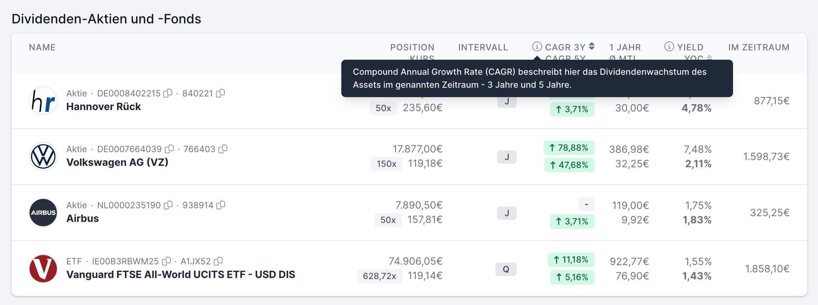818x305 pixels.
Task: Copy Vanguard ETF ISIN IE00B3RBWM25
Action: point(166,261)
